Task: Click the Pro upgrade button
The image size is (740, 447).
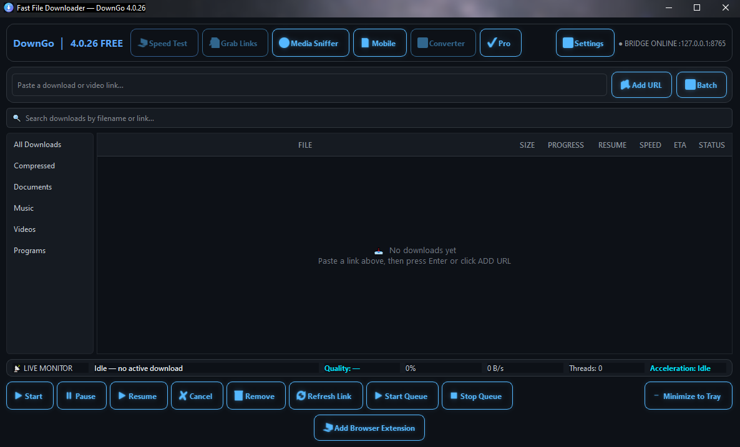Action: pos(501,43)
